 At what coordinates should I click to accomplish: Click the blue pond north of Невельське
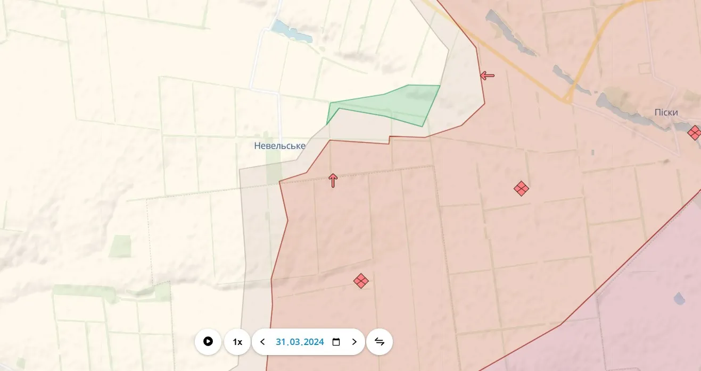coord(288,32)
